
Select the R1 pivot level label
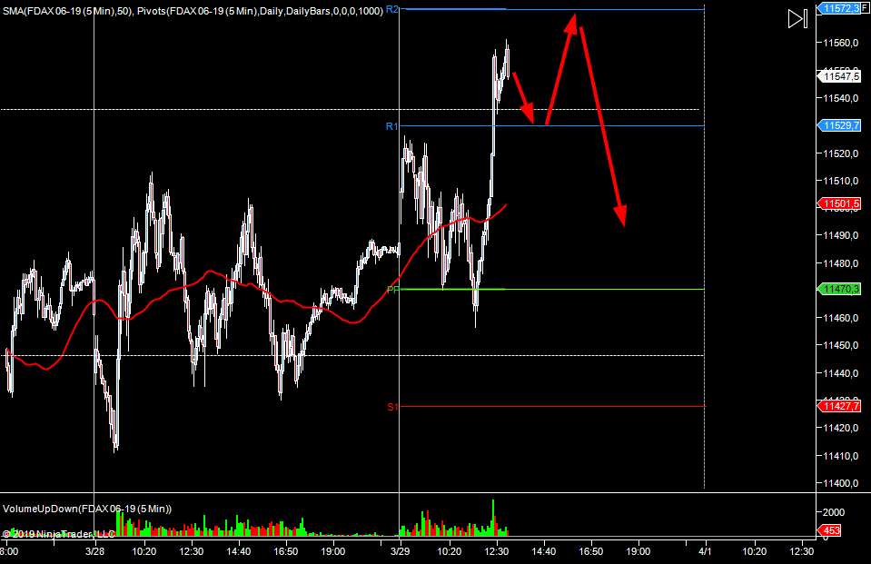point(392,126)
